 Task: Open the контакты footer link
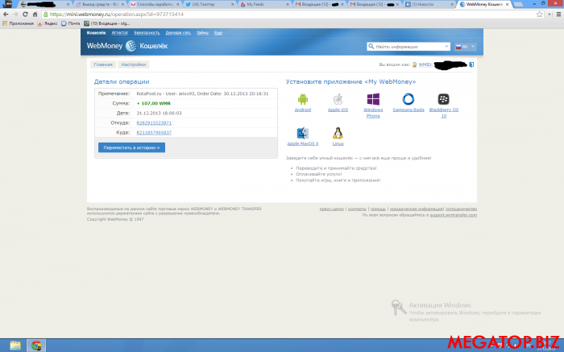(357, 209)
